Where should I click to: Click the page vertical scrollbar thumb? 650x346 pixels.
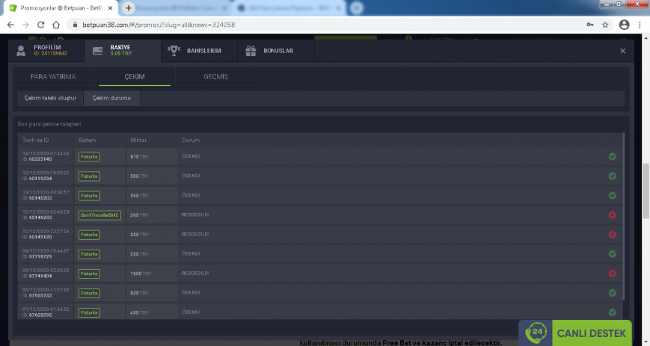pyautogui.click(x=646, y=191)
